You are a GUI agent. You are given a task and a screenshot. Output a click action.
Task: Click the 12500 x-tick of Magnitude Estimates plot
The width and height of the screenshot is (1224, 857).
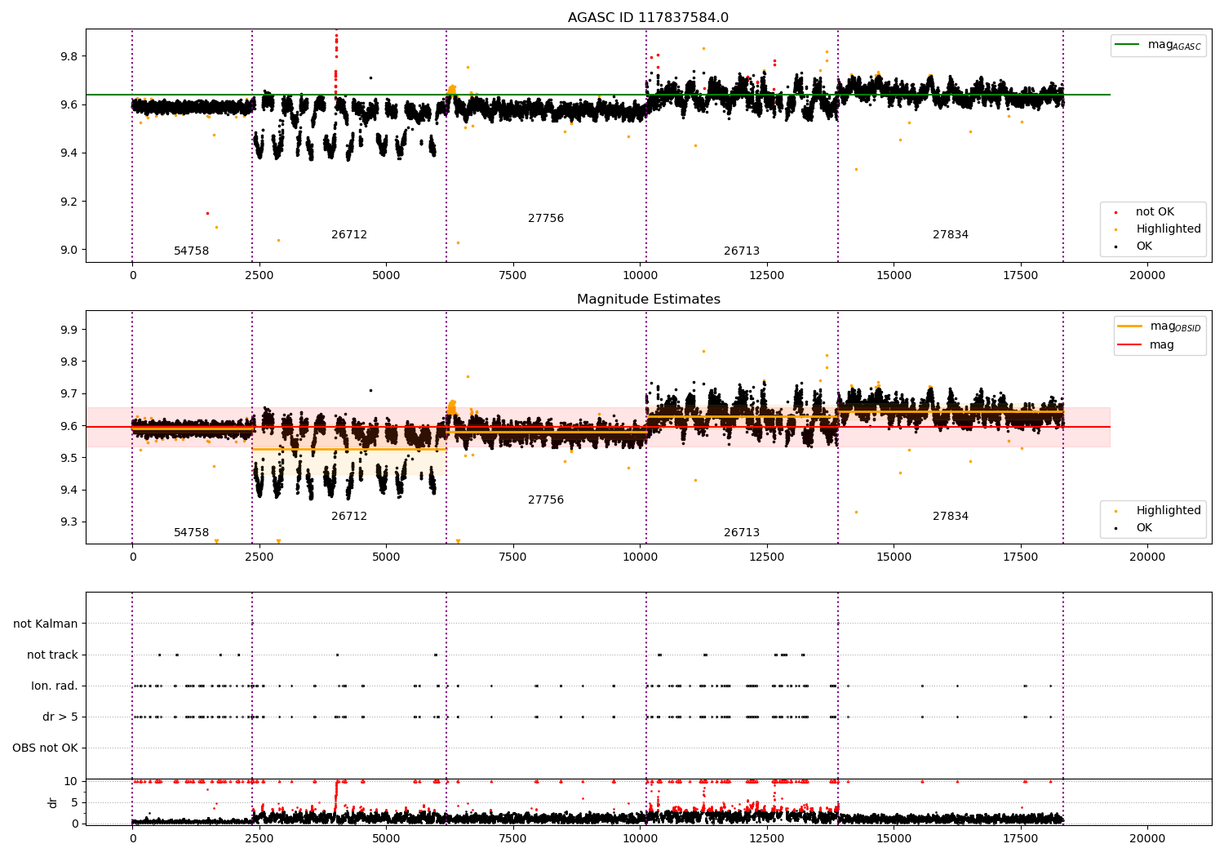pyautogui.click(x=766, y=557)
